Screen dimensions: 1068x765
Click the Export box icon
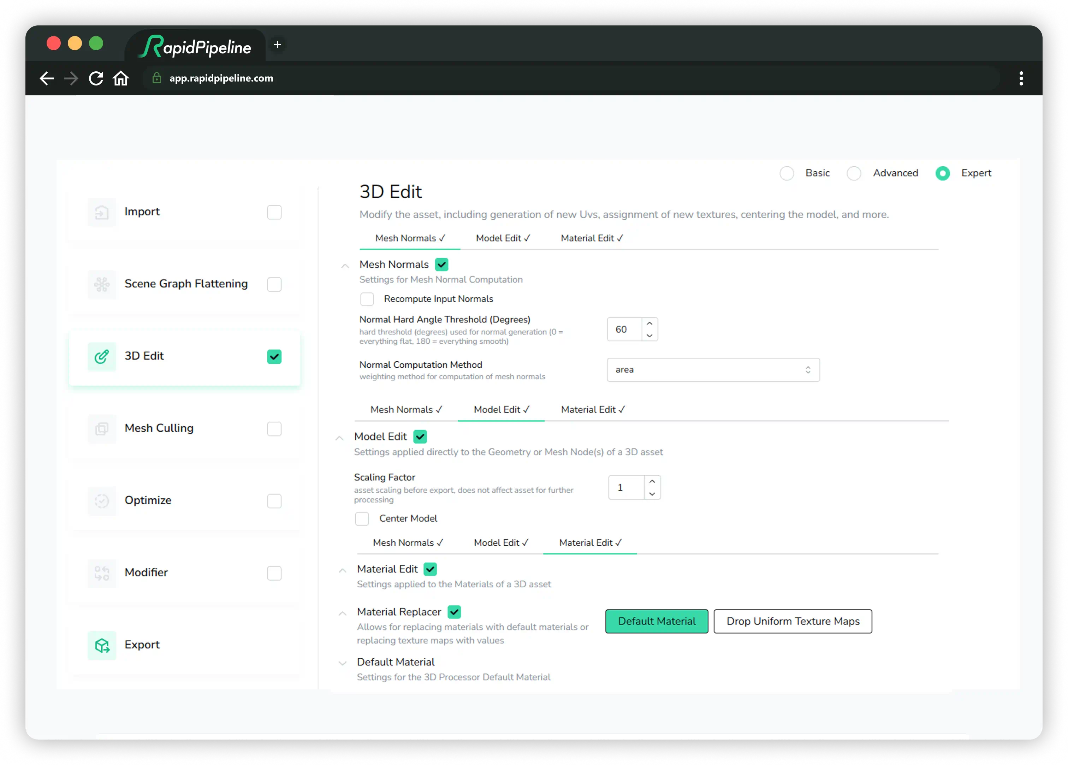pyautogui.click(x=102, y=645)
